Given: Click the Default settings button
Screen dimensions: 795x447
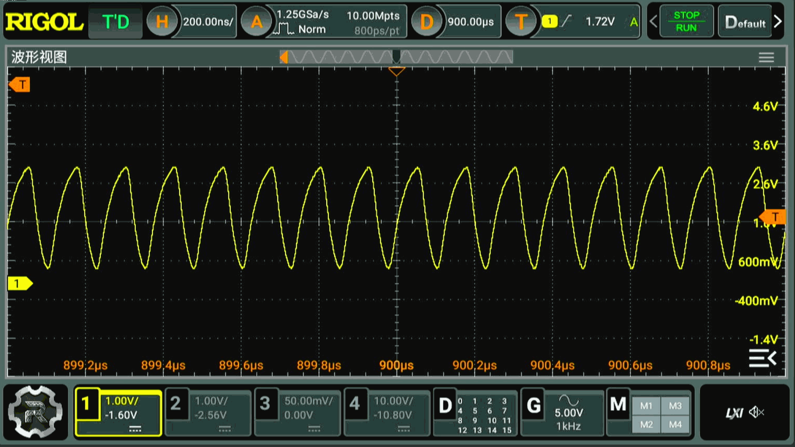Looking at the screenshot, I should click(x=745, y=22).
